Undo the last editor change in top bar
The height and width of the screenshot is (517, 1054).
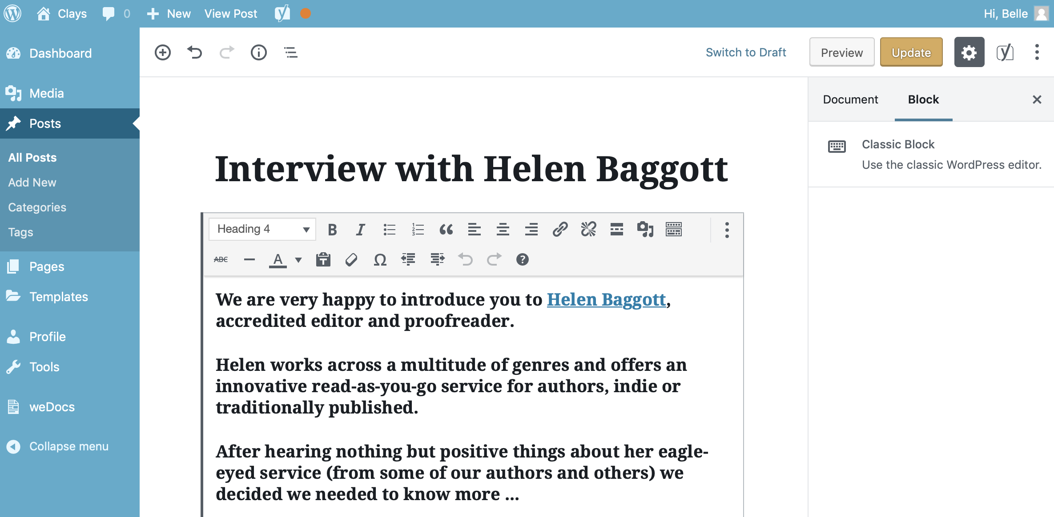pyautogui.click(x=194, y=52)
